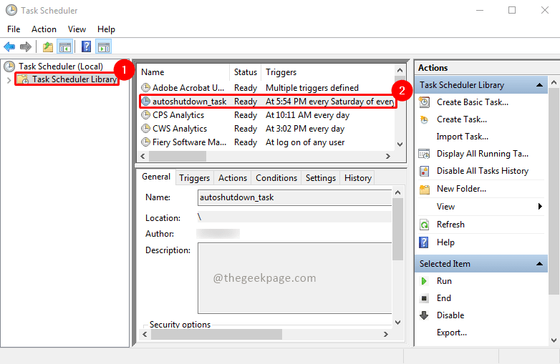
Task: Open the Action menu
Action: coord(44,29)
